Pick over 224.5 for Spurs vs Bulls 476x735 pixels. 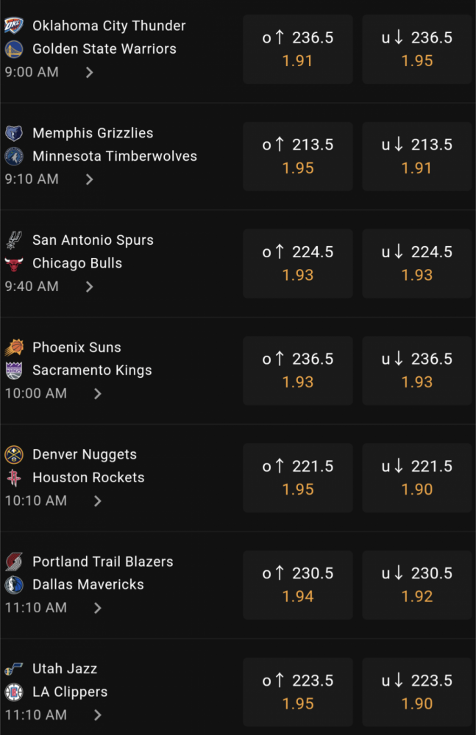pyautogui.click(x=298, y=263)
